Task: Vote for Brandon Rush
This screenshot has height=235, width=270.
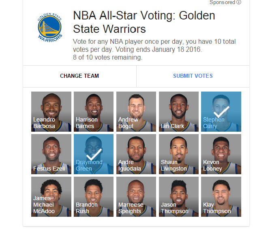Action: coord(94,197)
